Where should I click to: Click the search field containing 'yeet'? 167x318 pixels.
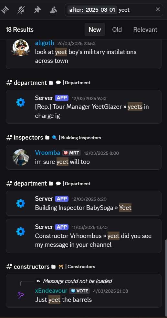pyautogui.click(x=114, y=10)
